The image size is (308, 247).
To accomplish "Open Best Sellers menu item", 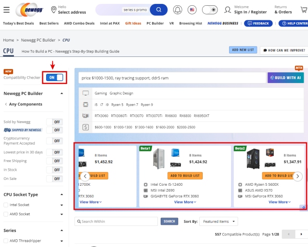I will tap(49, 24).
